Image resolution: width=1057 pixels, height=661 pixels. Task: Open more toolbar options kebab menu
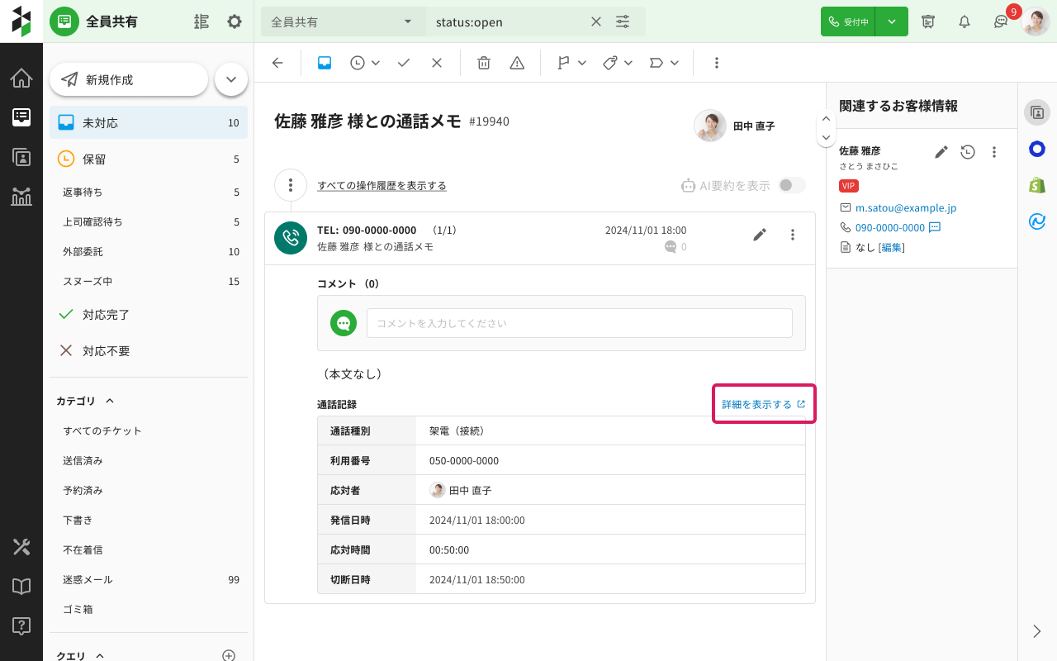tap(716, 63)
